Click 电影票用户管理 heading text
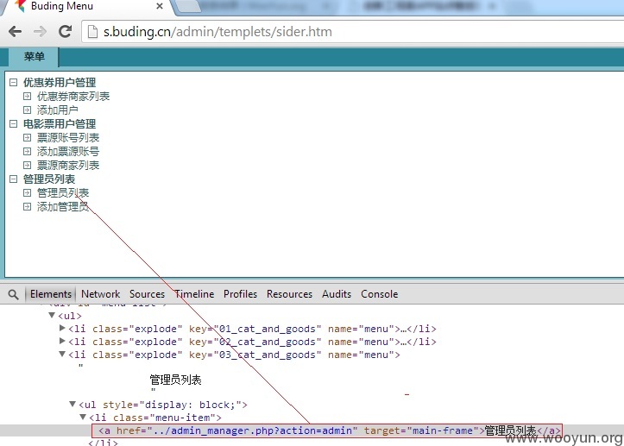Viewport: 624px width, 446px height. click(x=60, y=123)
